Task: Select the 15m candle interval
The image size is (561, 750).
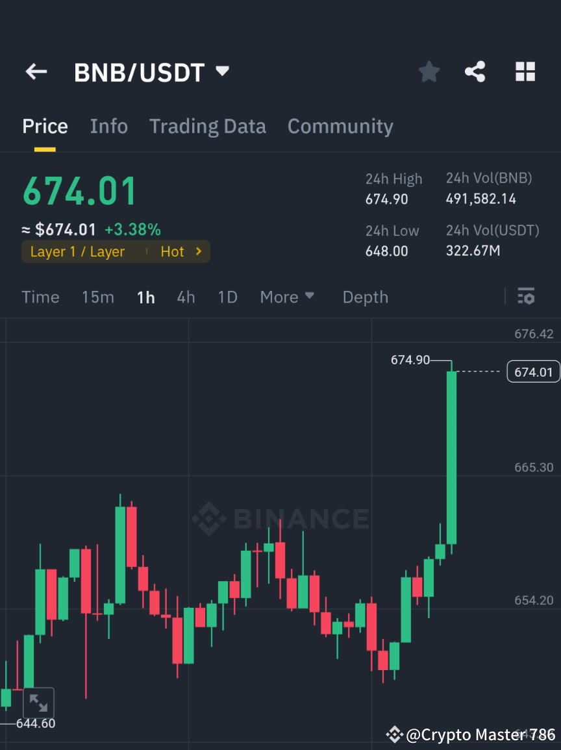Action: [97, 297]
